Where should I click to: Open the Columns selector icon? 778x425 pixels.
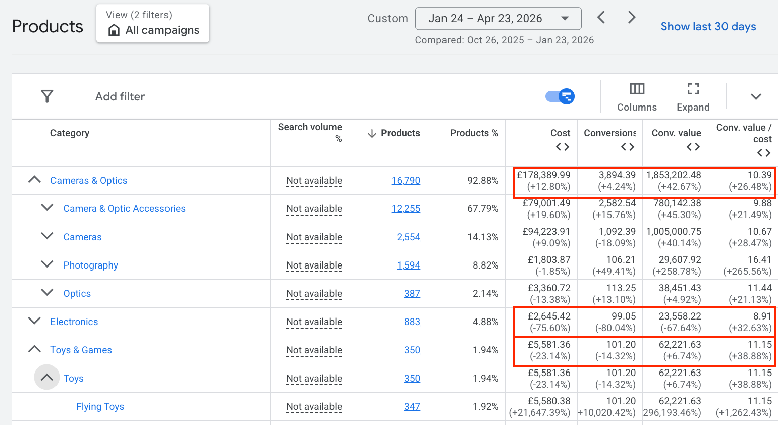click(x=637, y=89)
